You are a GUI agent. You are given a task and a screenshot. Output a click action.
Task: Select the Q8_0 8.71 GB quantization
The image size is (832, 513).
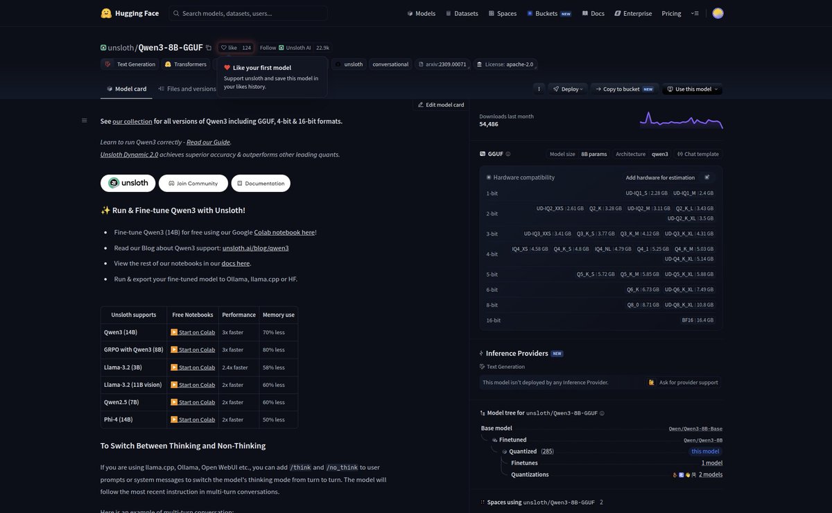coord(643,305)
